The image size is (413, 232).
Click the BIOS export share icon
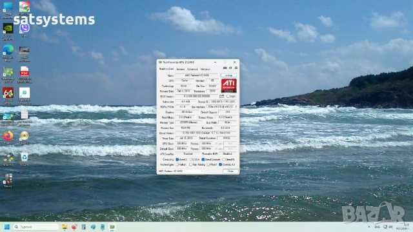click(x=222, y=96)
